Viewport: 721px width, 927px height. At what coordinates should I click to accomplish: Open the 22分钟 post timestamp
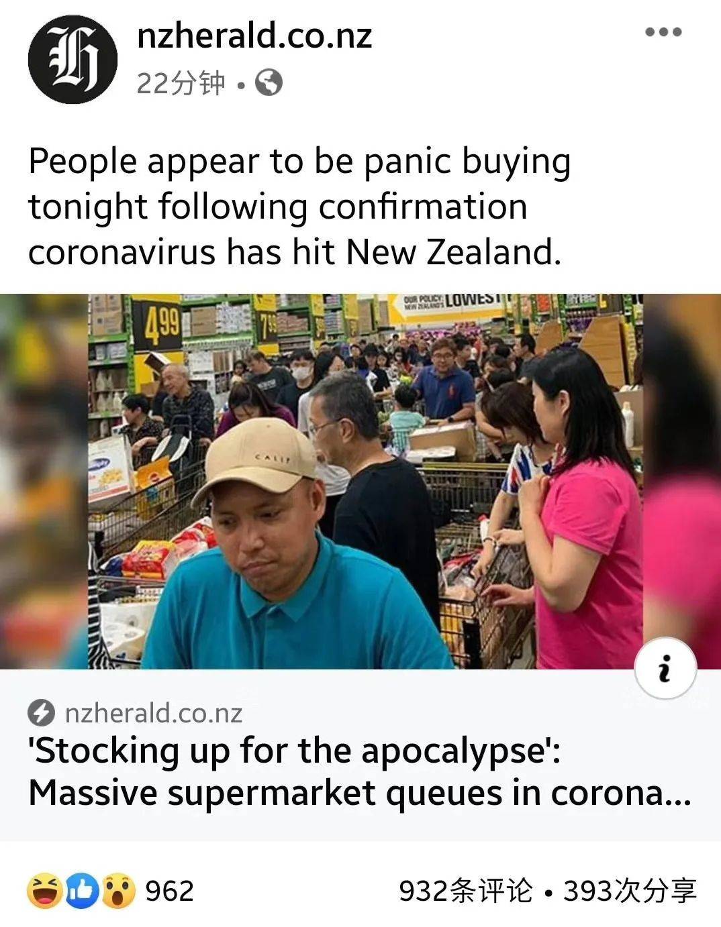tap(181, 83)
